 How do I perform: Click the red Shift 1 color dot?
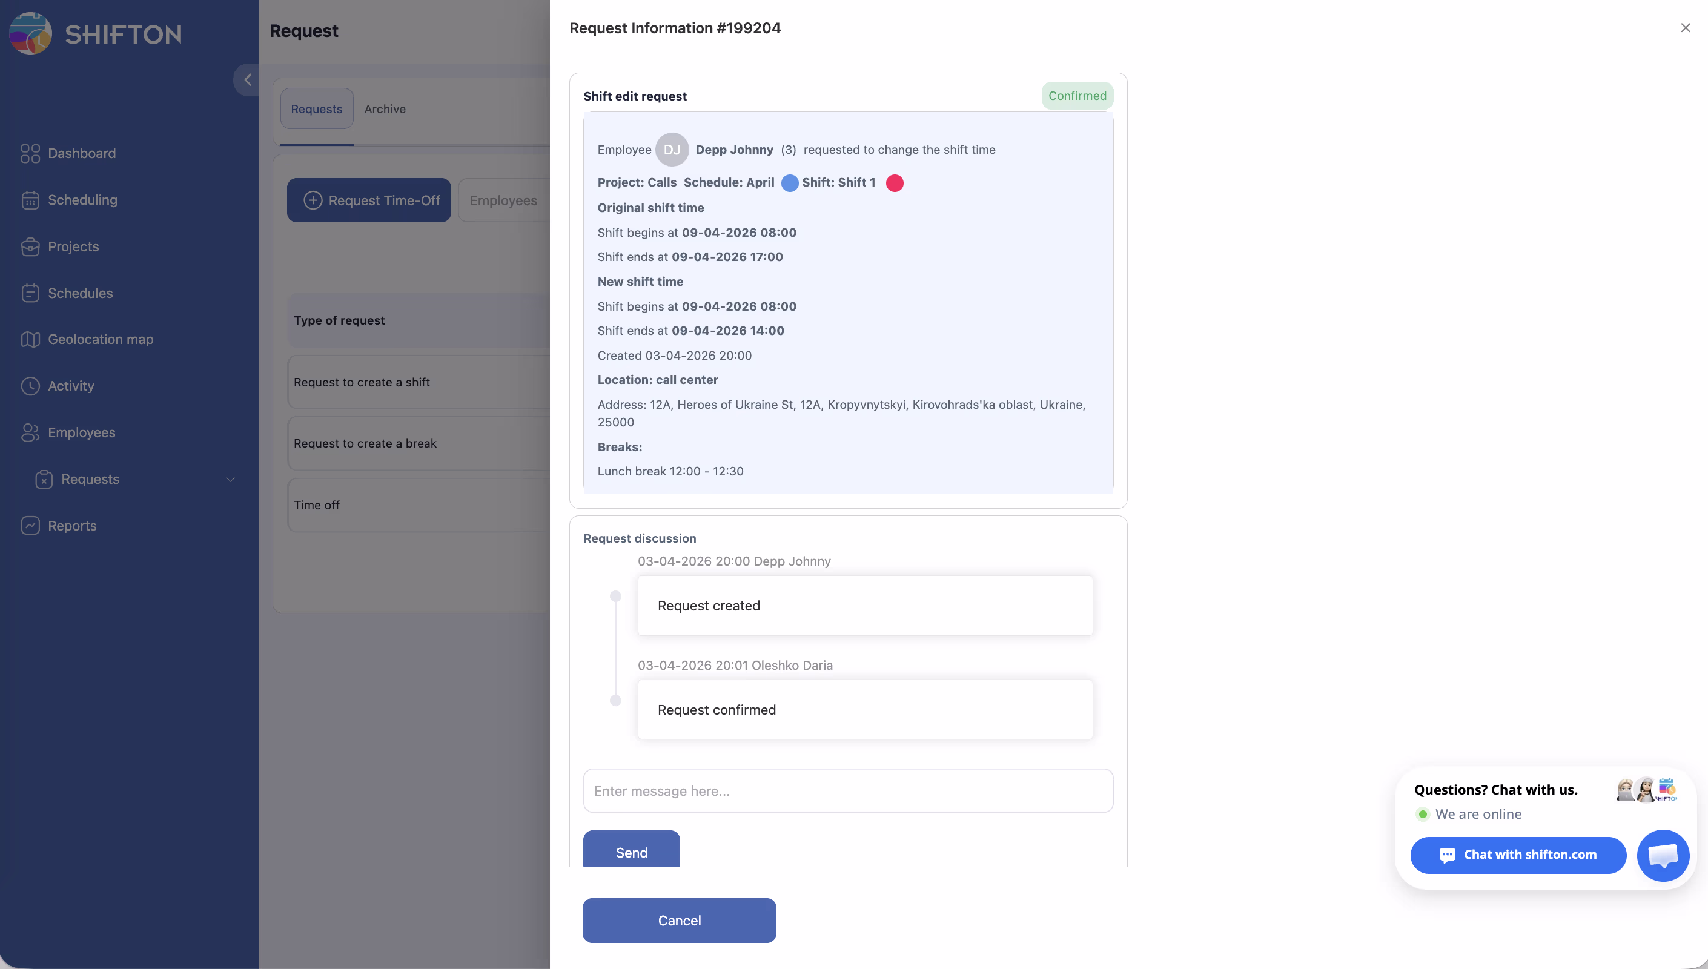894,183
